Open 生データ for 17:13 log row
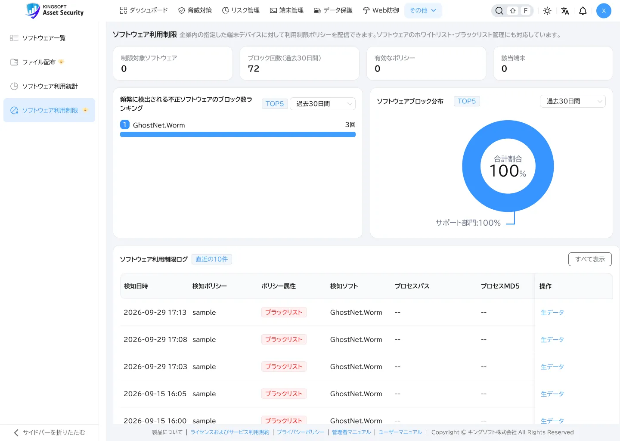 [552, 313]
